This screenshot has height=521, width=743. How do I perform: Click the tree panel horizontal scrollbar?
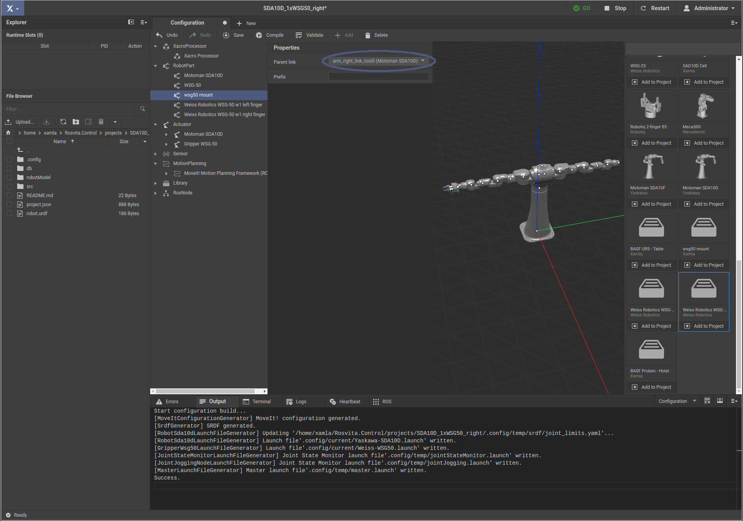(205, 391)
